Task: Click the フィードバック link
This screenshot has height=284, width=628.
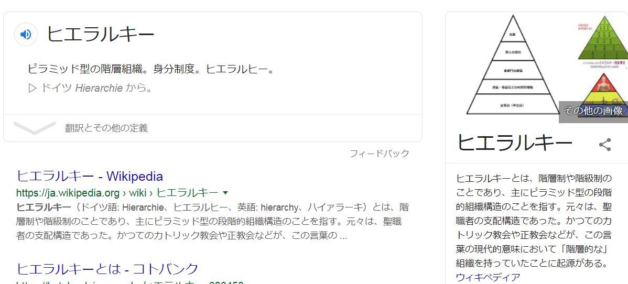Action: [380, 154]
